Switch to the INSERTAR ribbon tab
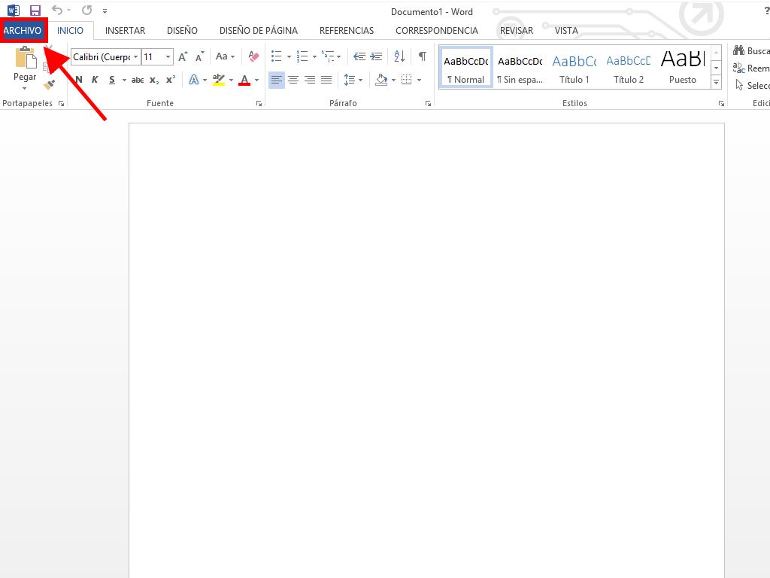Screen dimensions: 770x578 (x=125, y=31)
